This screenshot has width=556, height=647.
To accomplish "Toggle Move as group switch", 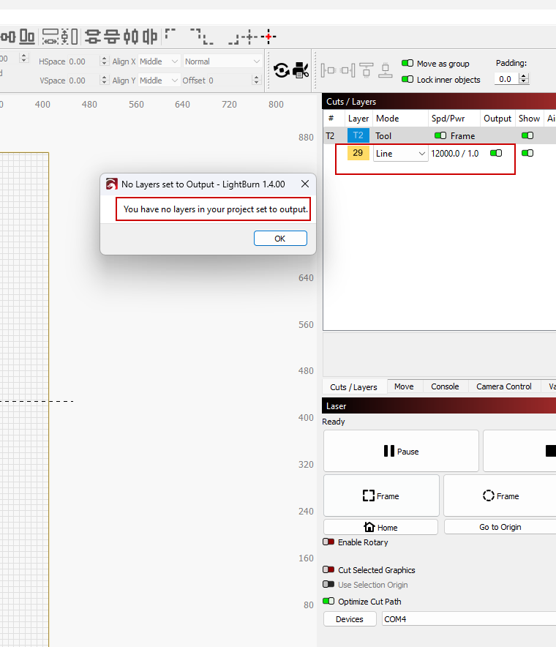I will pos(407,64).
